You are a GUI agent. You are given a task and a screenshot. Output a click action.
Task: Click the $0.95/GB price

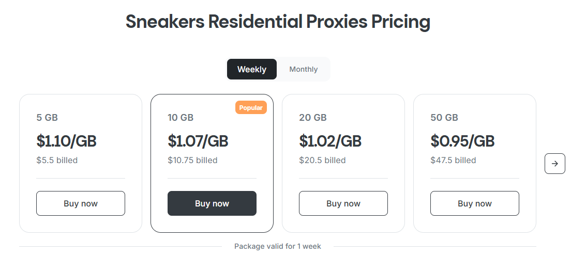(462, 141)
